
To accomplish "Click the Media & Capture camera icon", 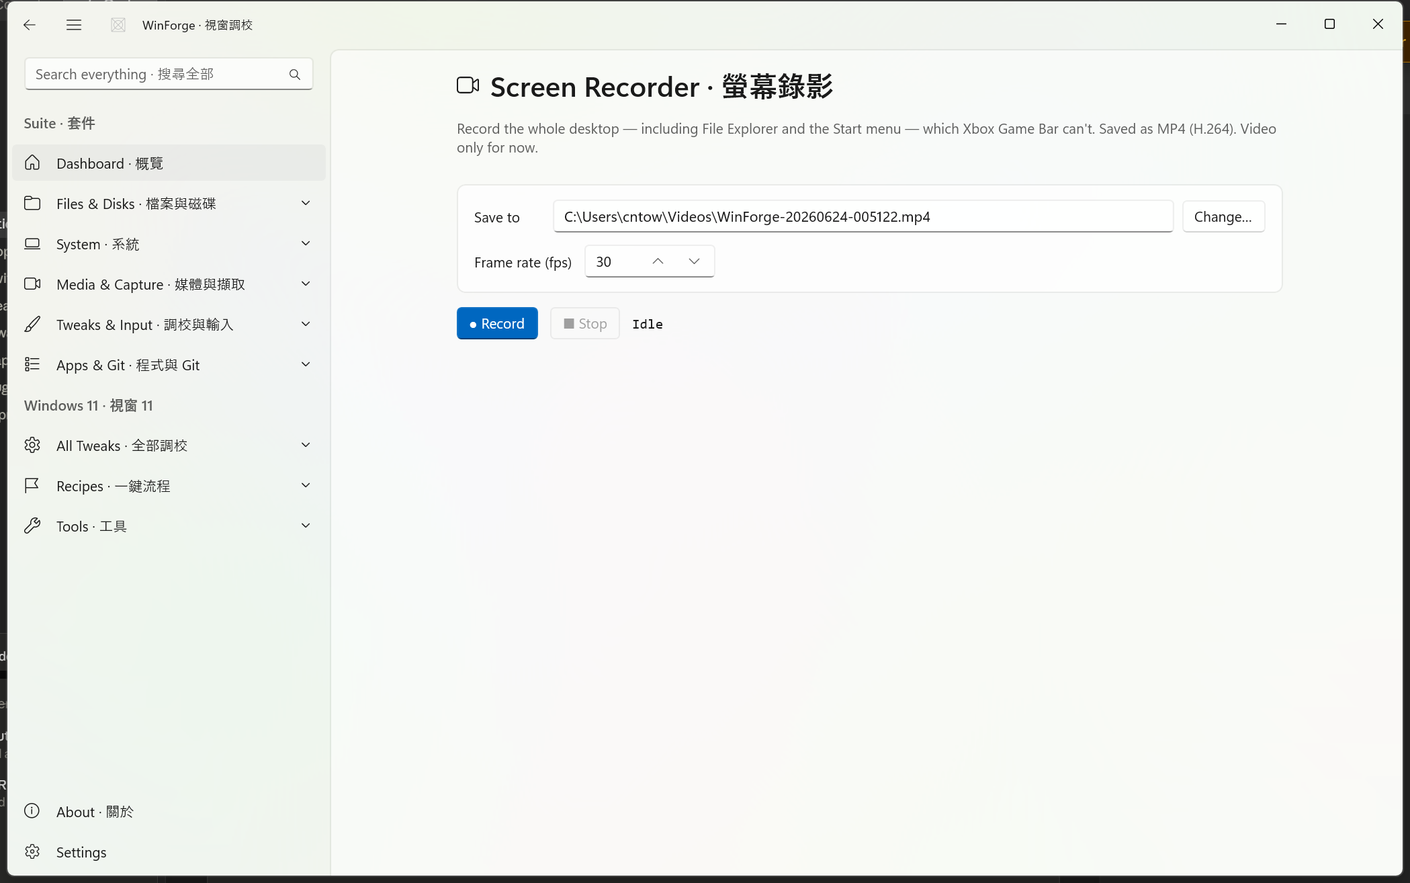I will 32,284.
